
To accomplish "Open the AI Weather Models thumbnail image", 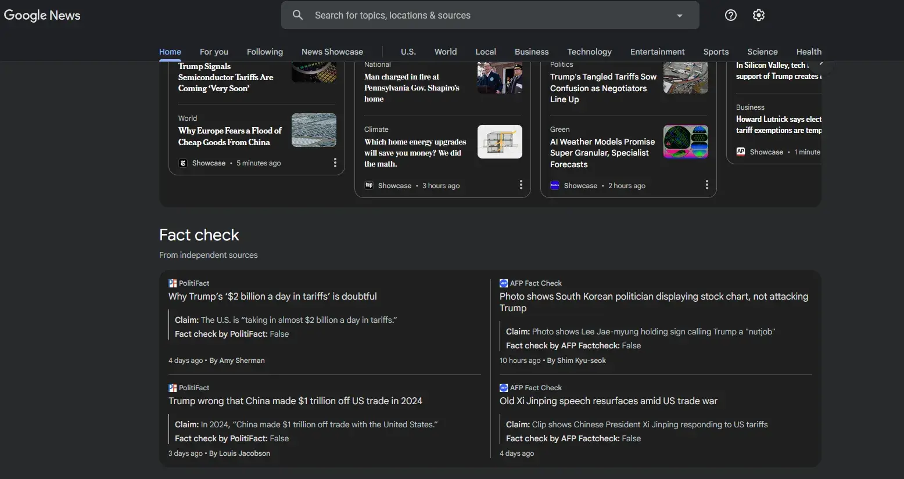I will pos(686,142).
